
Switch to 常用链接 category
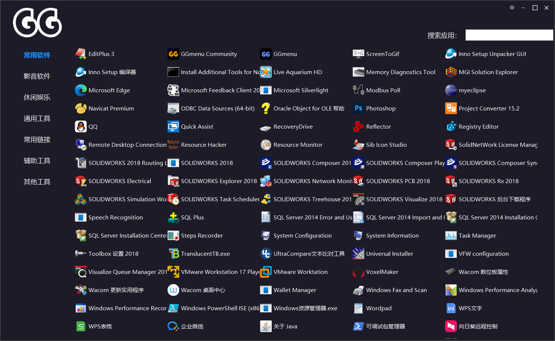pyautogui.click(x=37, y=140)
